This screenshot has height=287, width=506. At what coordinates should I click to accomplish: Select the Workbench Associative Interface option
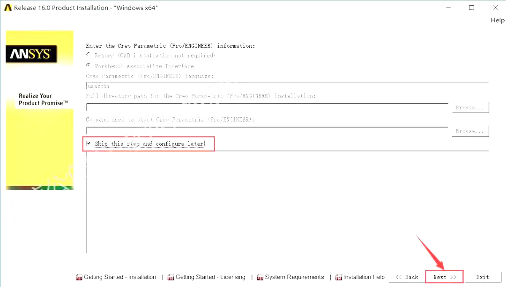89,65
